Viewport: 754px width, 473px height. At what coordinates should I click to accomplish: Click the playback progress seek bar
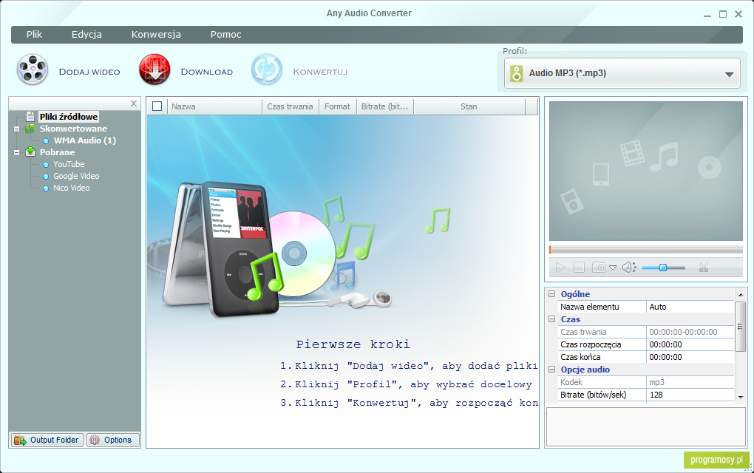[646, 250]
